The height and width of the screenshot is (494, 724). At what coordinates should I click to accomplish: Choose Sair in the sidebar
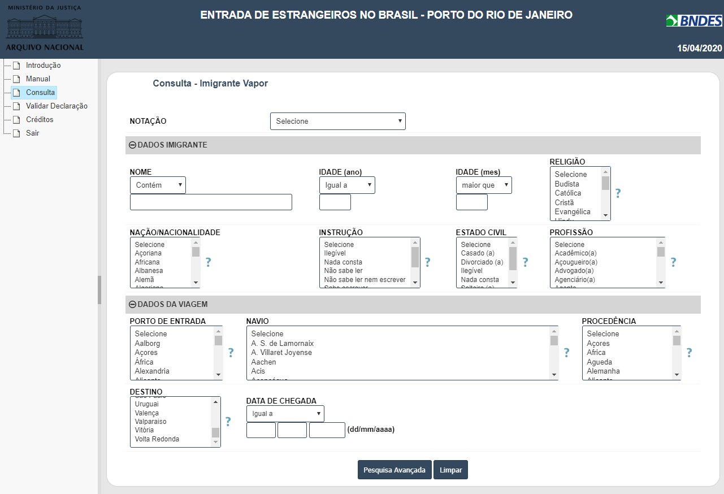coord(32,133)
